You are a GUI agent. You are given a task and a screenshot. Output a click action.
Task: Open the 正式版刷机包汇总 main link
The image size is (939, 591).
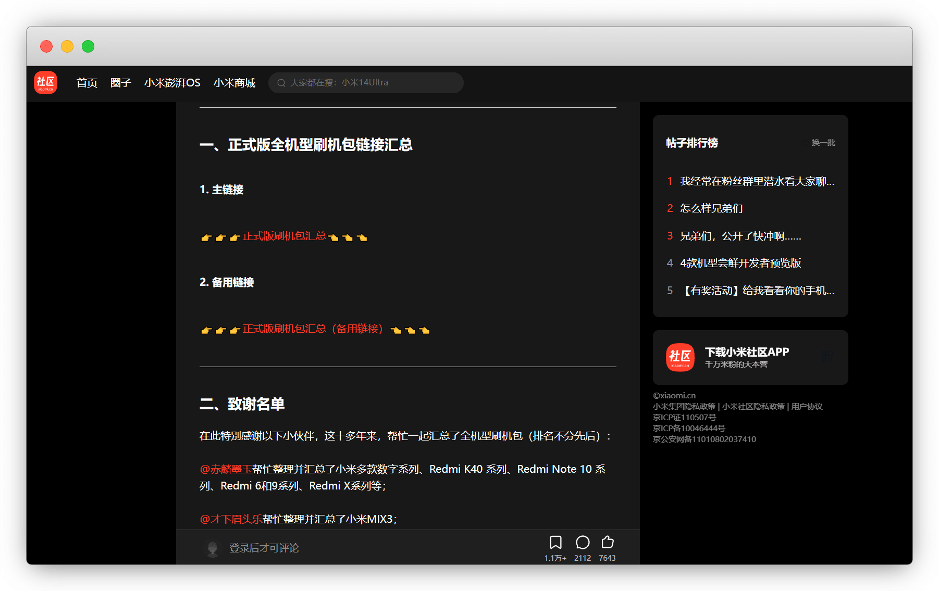pyautogui.click(x=284, y=236)
